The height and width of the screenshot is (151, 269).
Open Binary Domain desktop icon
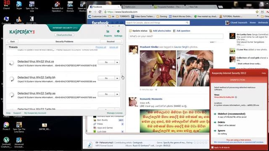[x=70, y=4]
